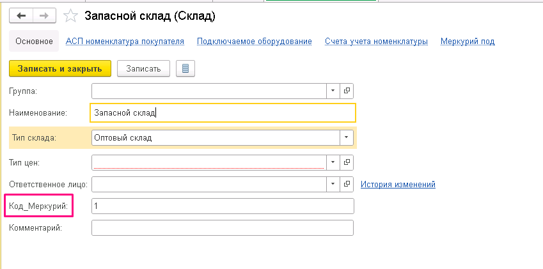Viewport: 543px width, 269px height.
Task: Open the Счета учета номенклатуры tab
Action: point(377,42)
